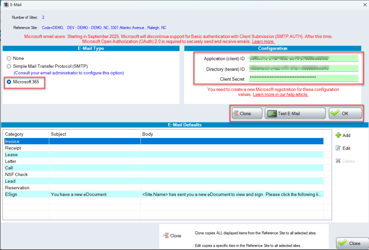The height and width of the screenshot is (250, 369).
Task: Click the Body column header
Action: [232, 134]
